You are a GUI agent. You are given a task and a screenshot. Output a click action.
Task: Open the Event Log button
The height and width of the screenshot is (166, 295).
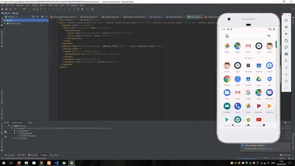[x=285, y=155]
